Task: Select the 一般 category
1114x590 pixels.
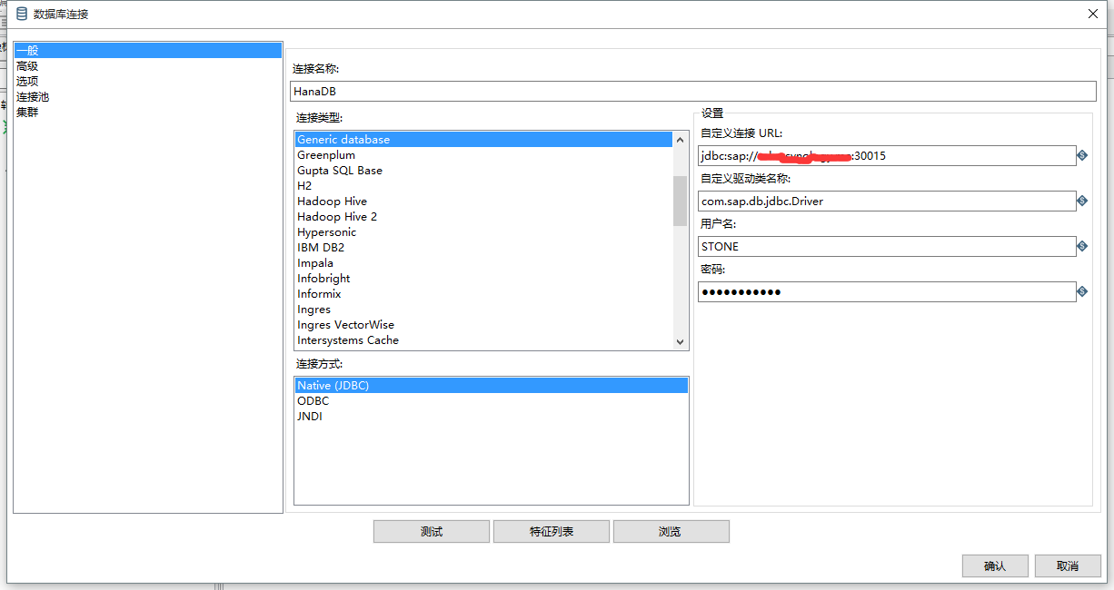Action: (148, 51)
